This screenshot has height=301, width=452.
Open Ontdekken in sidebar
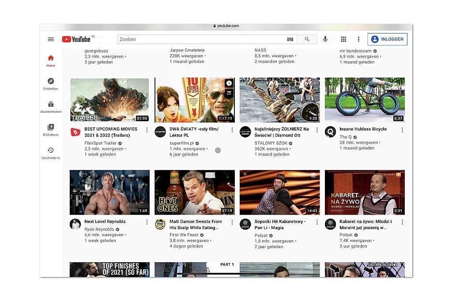(51, 84)
